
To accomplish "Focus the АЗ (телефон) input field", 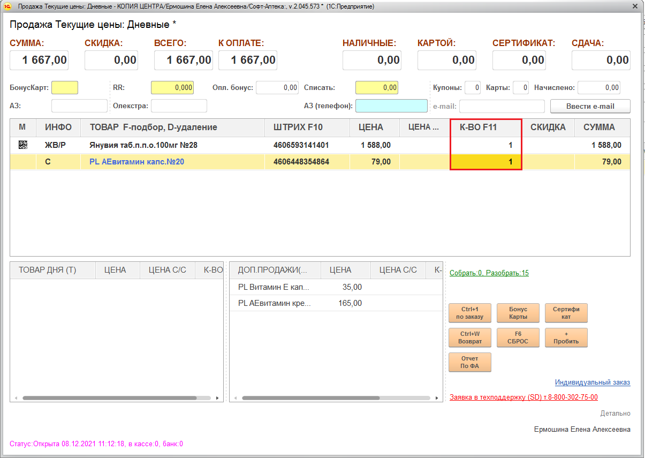I will (x=391, y=106).
